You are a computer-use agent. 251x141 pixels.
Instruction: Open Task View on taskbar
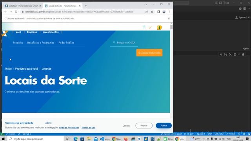tap(68, 139)
